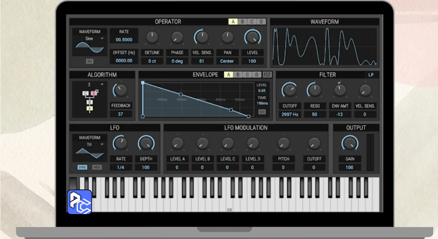Click the output level meter
This screenshot has width=438, height=239.
click(370, 152)
